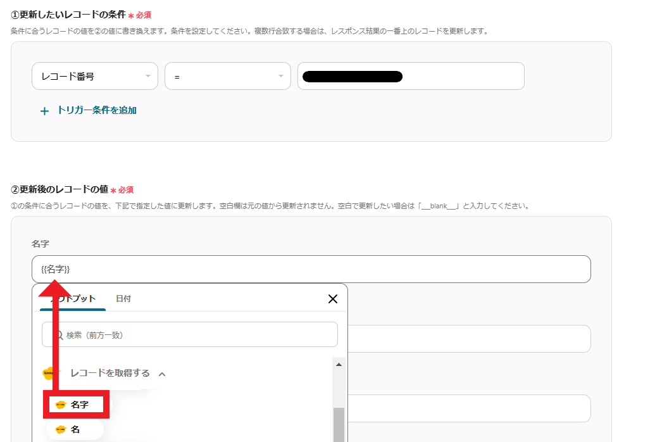Close the output picker popup
The height and width of the screenshot is (442, 662).
[x=332, y=299]
